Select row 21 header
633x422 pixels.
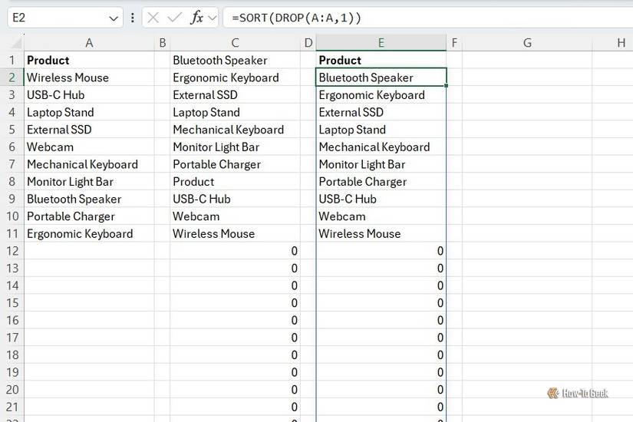coord(12,407)
